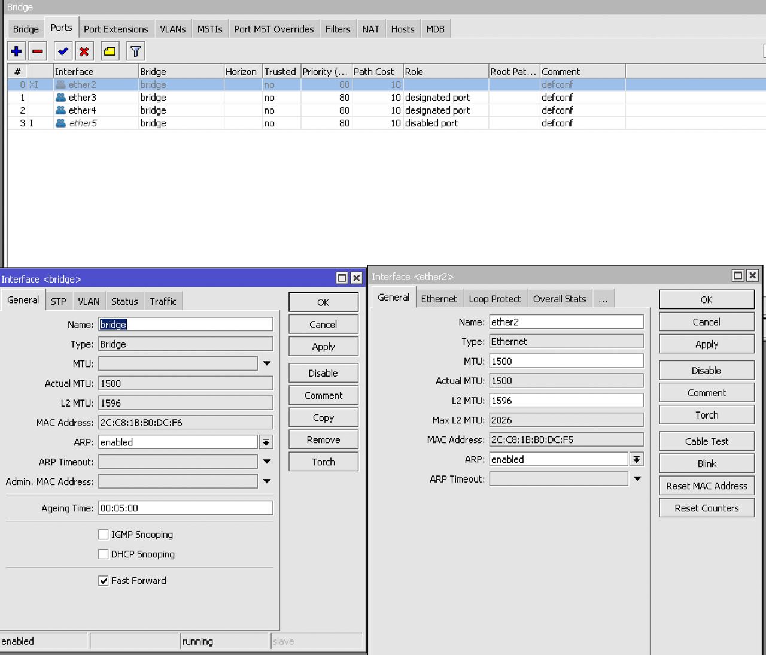766x655 pixels.
Task: Sort ports by the Interface column header
Action: pyautogui.click(x=96, y=72)
